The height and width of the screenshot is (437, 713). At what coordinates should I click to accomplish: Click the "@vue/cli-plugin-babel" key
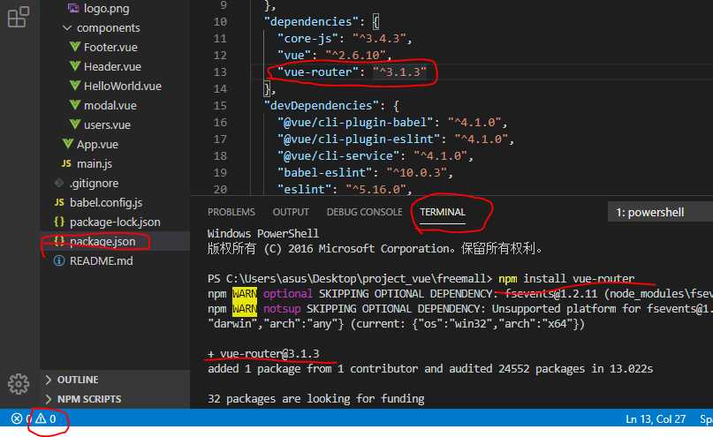coord(355,122)
